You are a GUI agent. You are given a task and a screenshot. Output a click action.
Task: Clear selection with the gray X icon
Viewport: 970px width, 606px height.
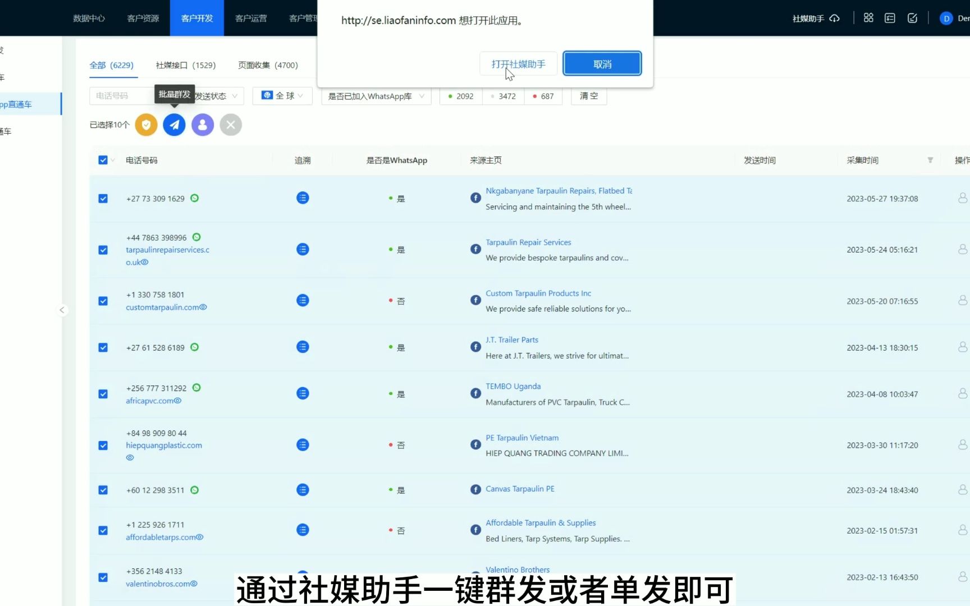pos(231,125)
